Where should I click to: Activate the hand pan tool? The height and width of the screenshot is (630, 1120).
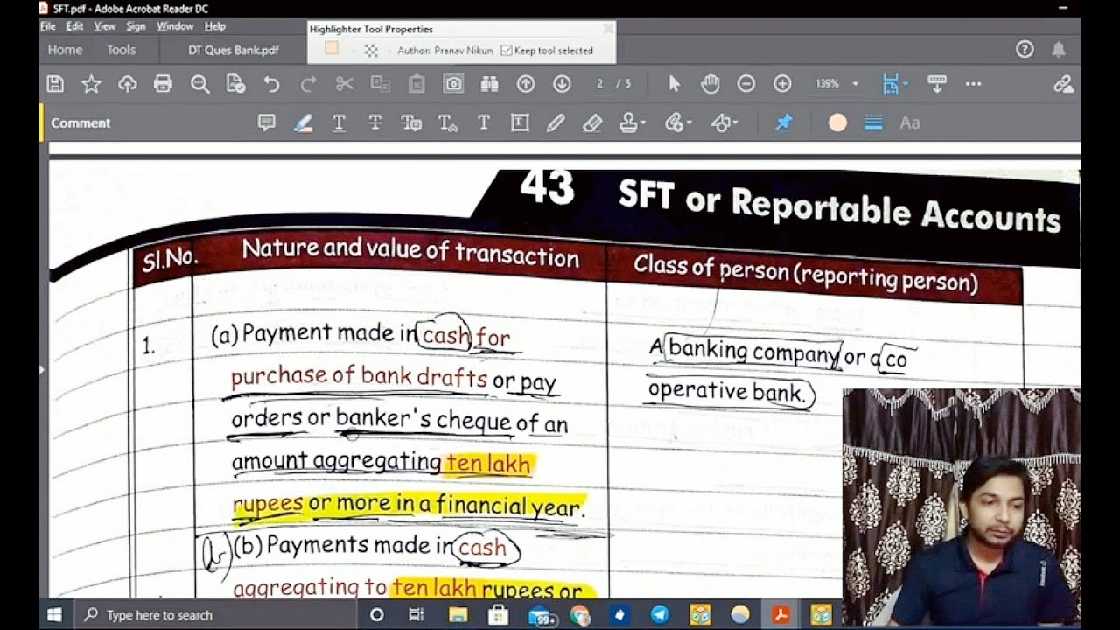(x=710, y=84)
